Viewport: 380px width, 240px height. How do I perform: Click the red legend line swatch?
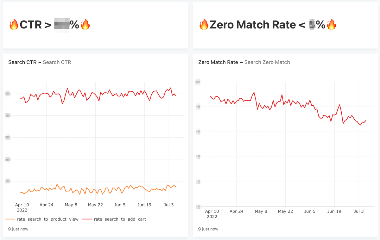click(x=87, y=219)
